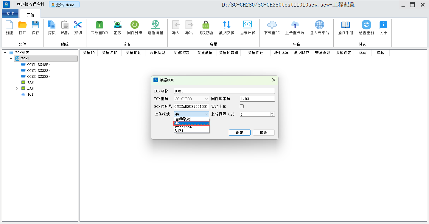Start 固件升级 firmware upgrade
This screenshot has width=429, height=224.
pos(134,25)
